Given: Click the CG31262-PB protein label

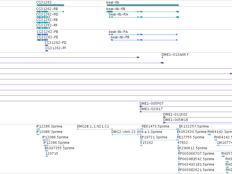Looking at the screenshot, I should [47, 32].
